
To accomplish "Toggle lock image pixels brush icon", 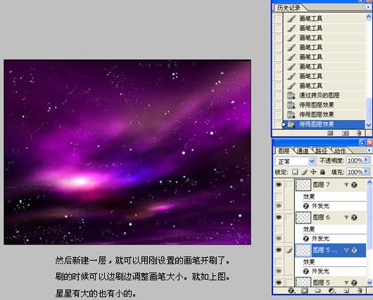I will coord(304,171).
